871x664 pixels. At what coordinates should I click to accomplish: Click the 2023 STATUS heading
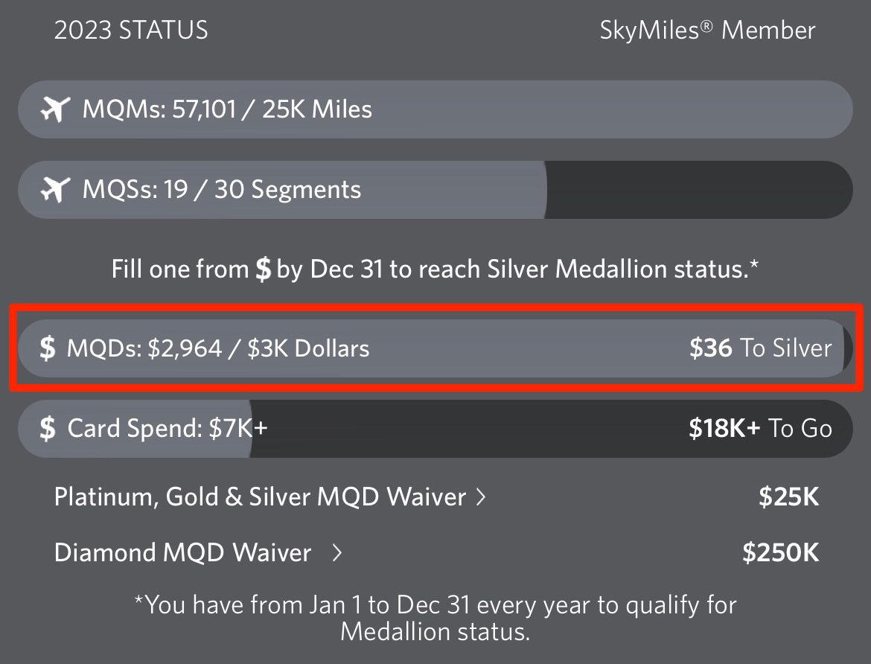[132, 31]
